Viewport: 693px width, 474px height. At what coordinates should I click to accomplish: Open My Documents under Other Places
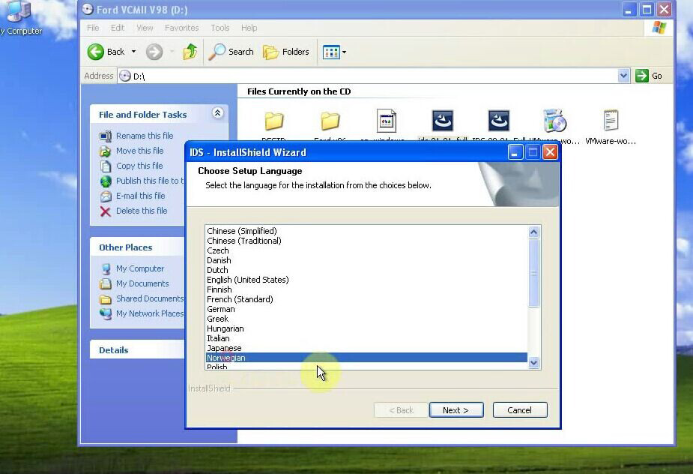tap(142, 283)
